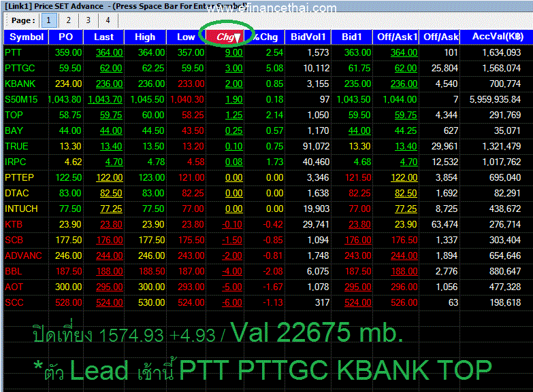The image size is (533, 392).
Task: Click S50M15 last price 1,043.70
Action: (x=105, y=99)
